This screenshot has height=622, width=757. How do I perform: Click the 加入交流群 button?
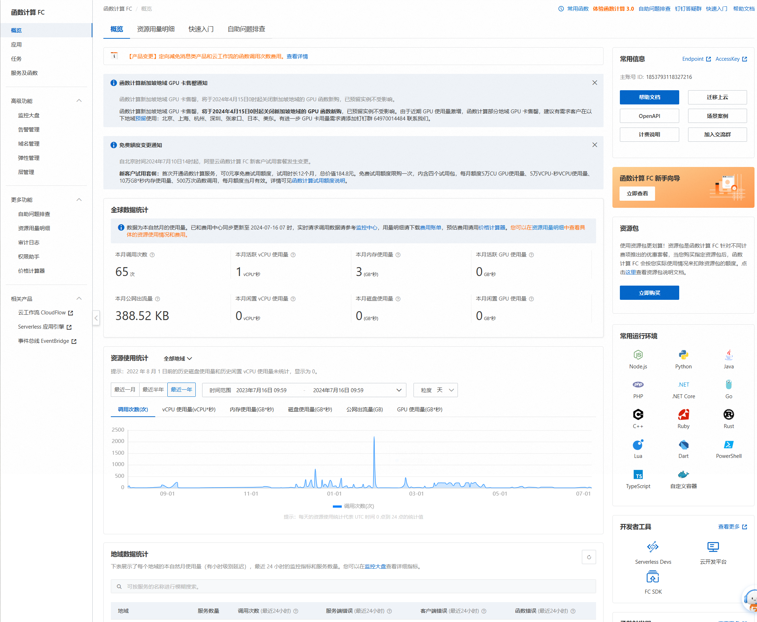717,135
